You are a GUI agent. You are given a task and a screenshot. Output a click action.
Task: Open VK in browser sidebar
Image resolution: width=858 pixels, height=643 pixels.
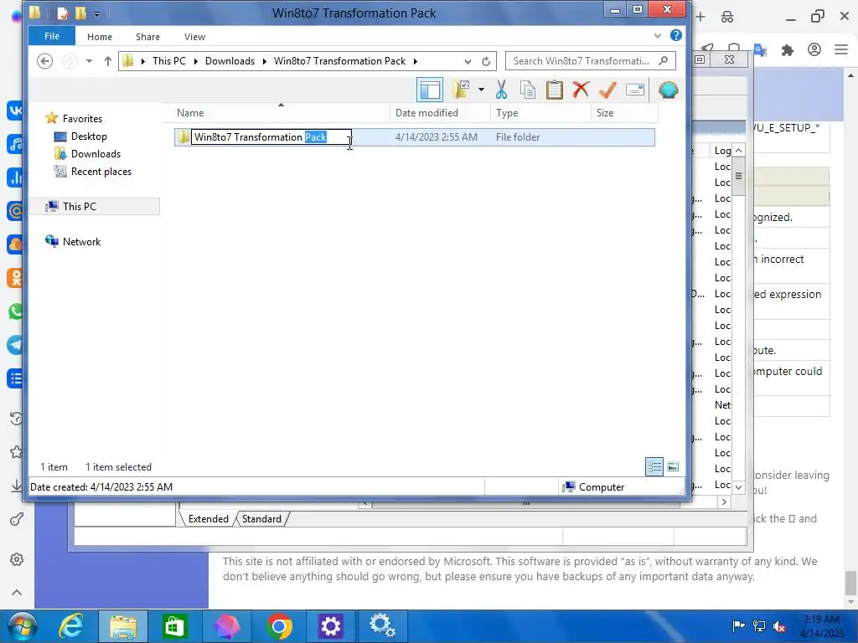click(15, 110)
